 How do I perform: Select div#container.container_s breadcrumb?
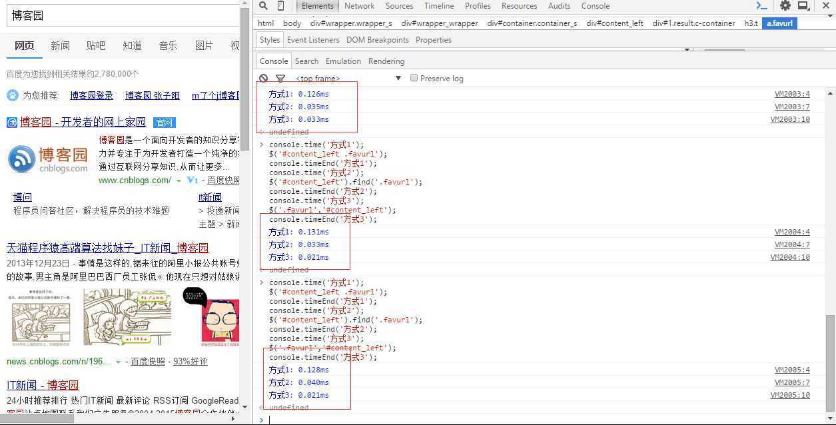[532, 23]
